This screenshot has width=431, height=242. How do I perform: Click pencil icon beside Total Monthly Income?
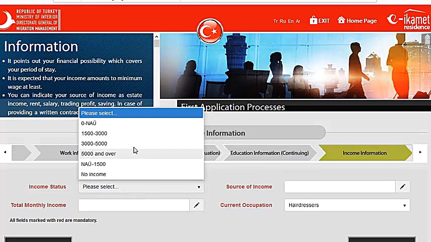196,205
